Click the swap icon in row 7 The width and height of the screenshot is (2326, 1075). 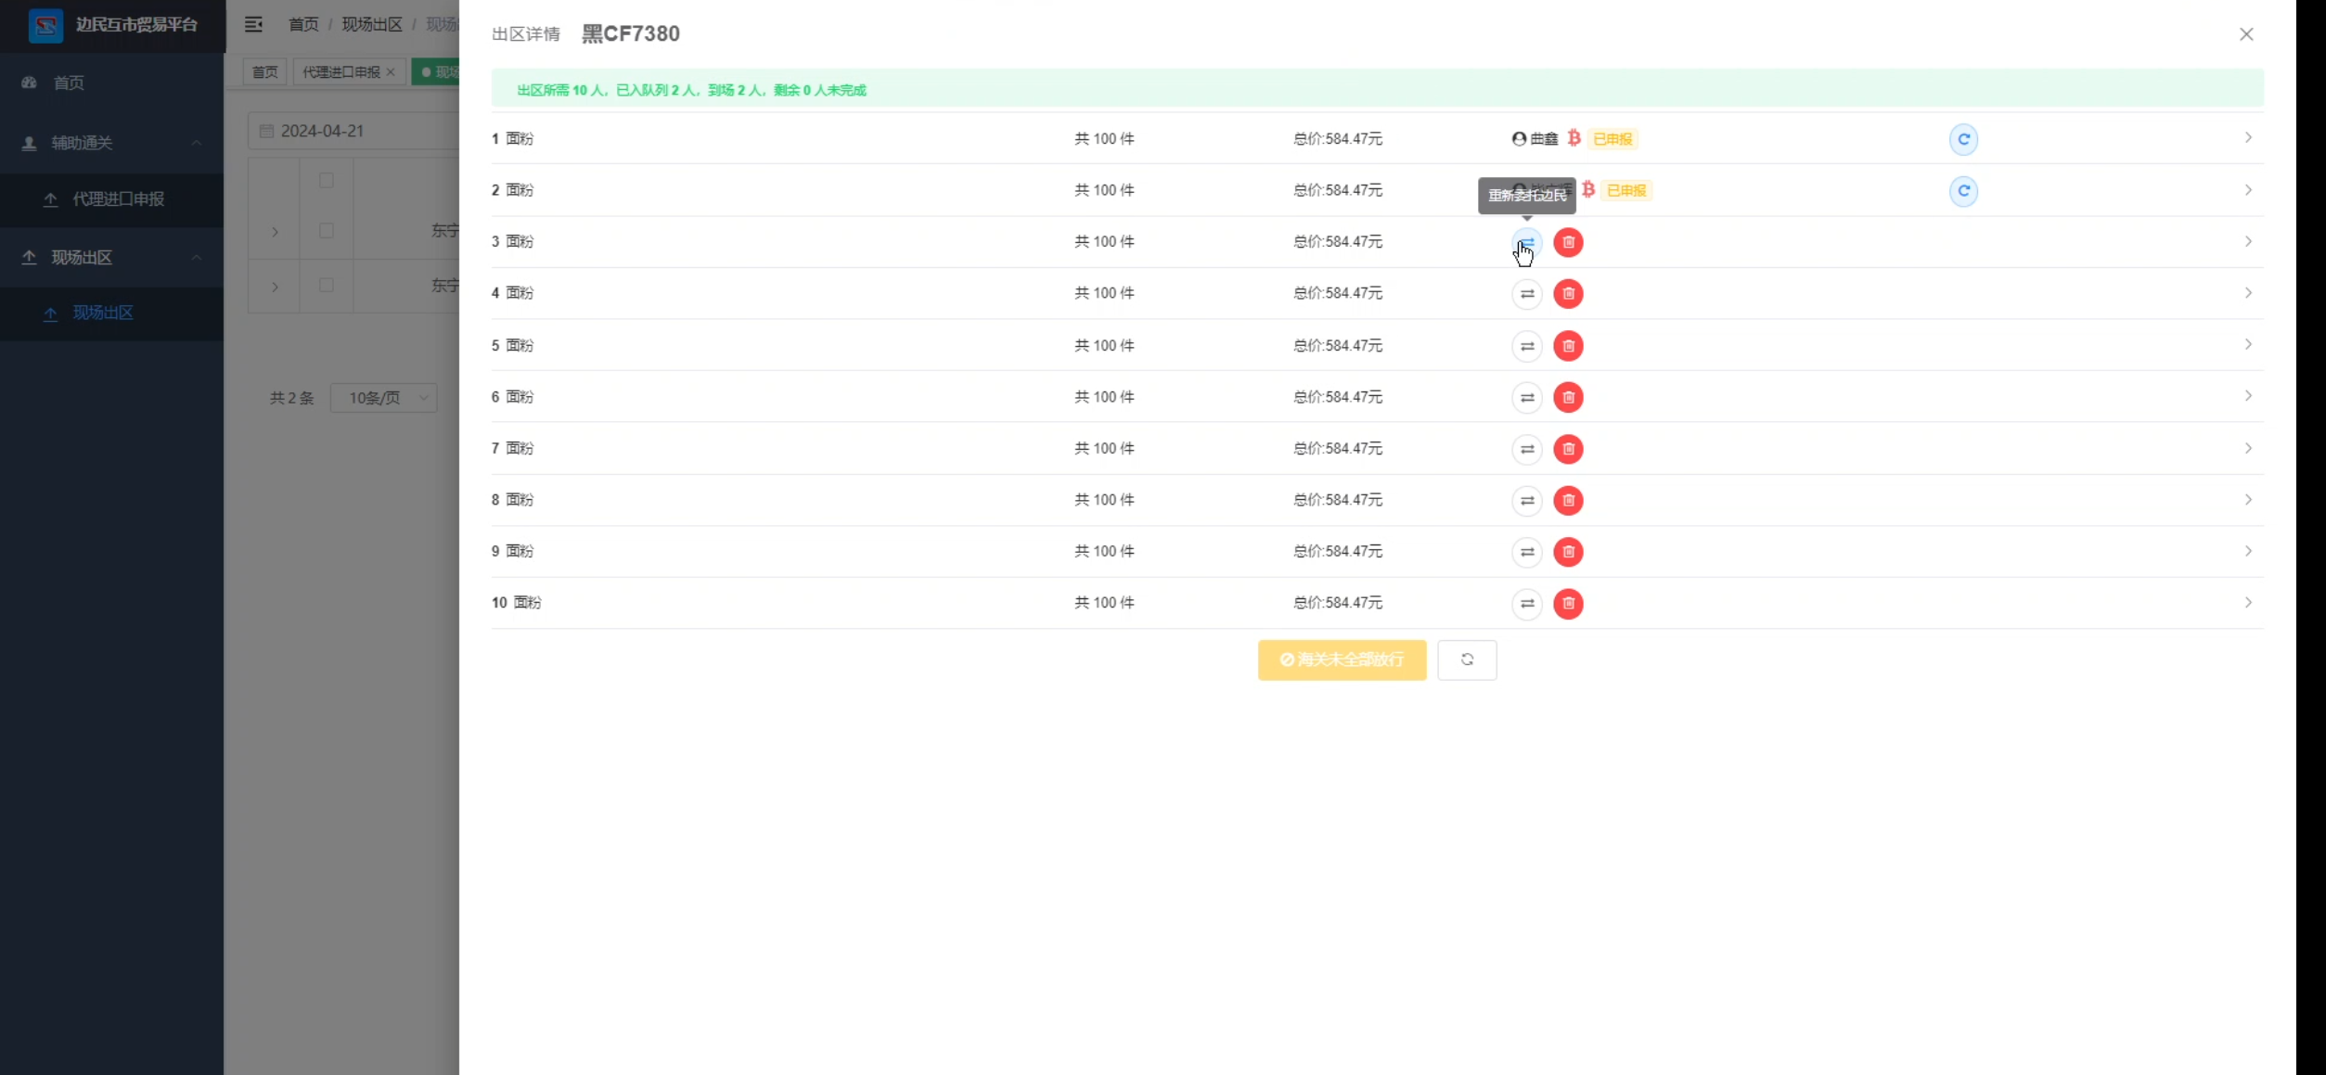click(x=1526, y=449)
